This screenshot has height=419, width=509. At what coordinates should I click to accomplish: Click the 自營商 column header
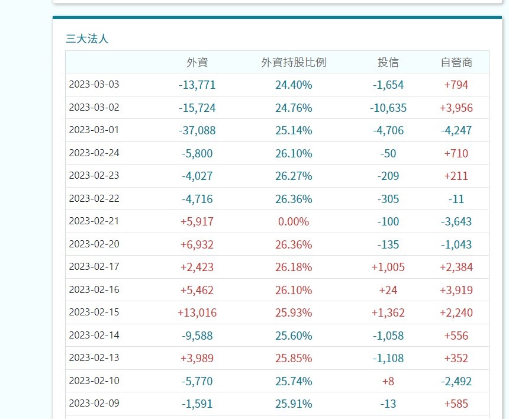tap(456, 62)
